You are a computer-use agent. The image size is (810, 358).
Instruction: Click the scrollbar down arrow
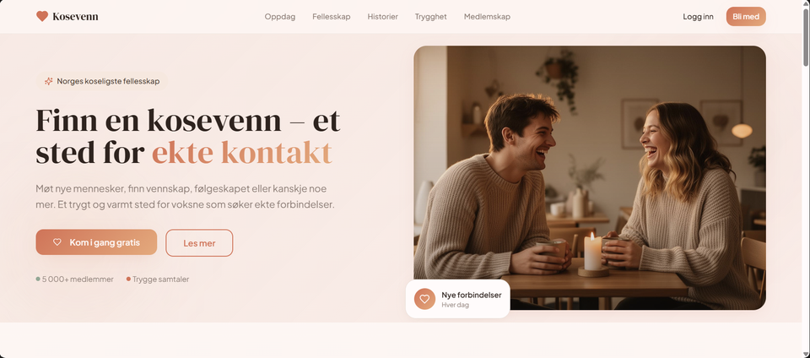[806, 354]
